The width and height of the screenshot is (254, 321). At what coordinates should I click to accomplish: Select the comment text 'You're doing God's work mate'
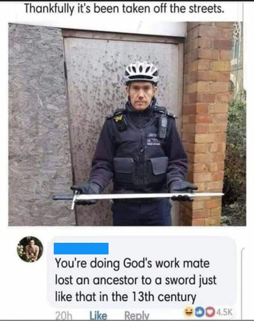[132, 264]
